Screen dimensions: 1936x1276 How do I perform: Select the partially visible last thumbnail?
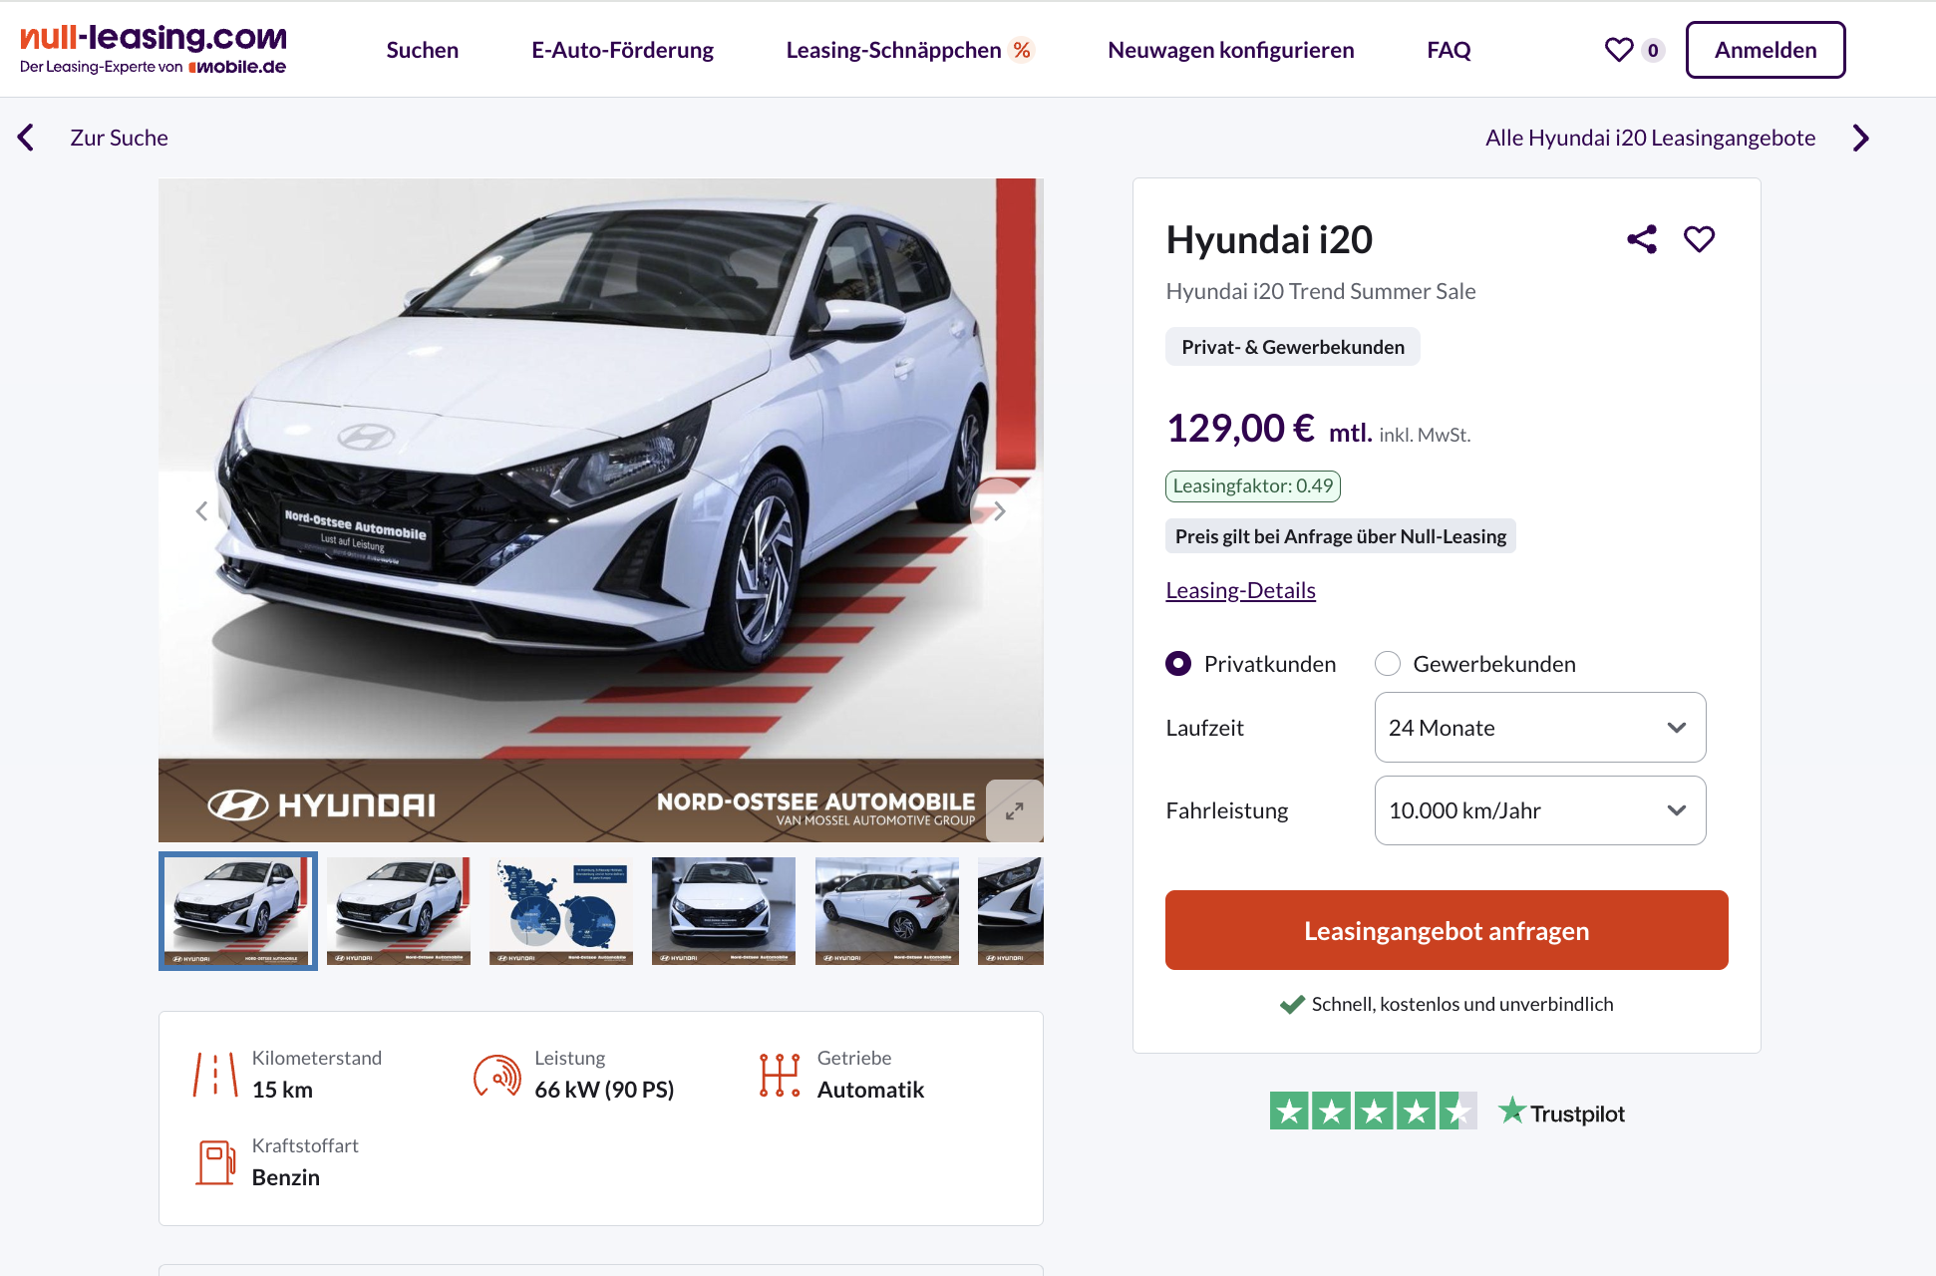(1011, 911)
